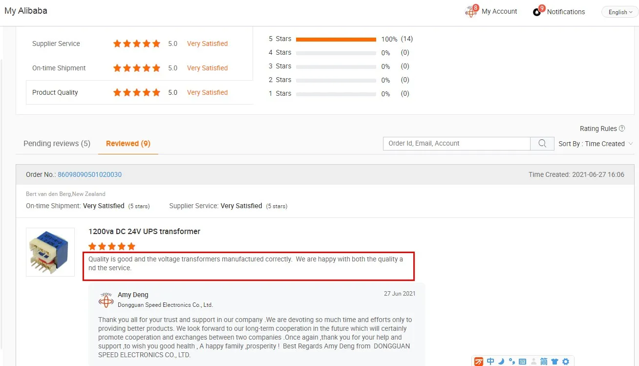
Task: Click the IME skin shirt icon
Action: pyautogui.click(x=554, y=362)
